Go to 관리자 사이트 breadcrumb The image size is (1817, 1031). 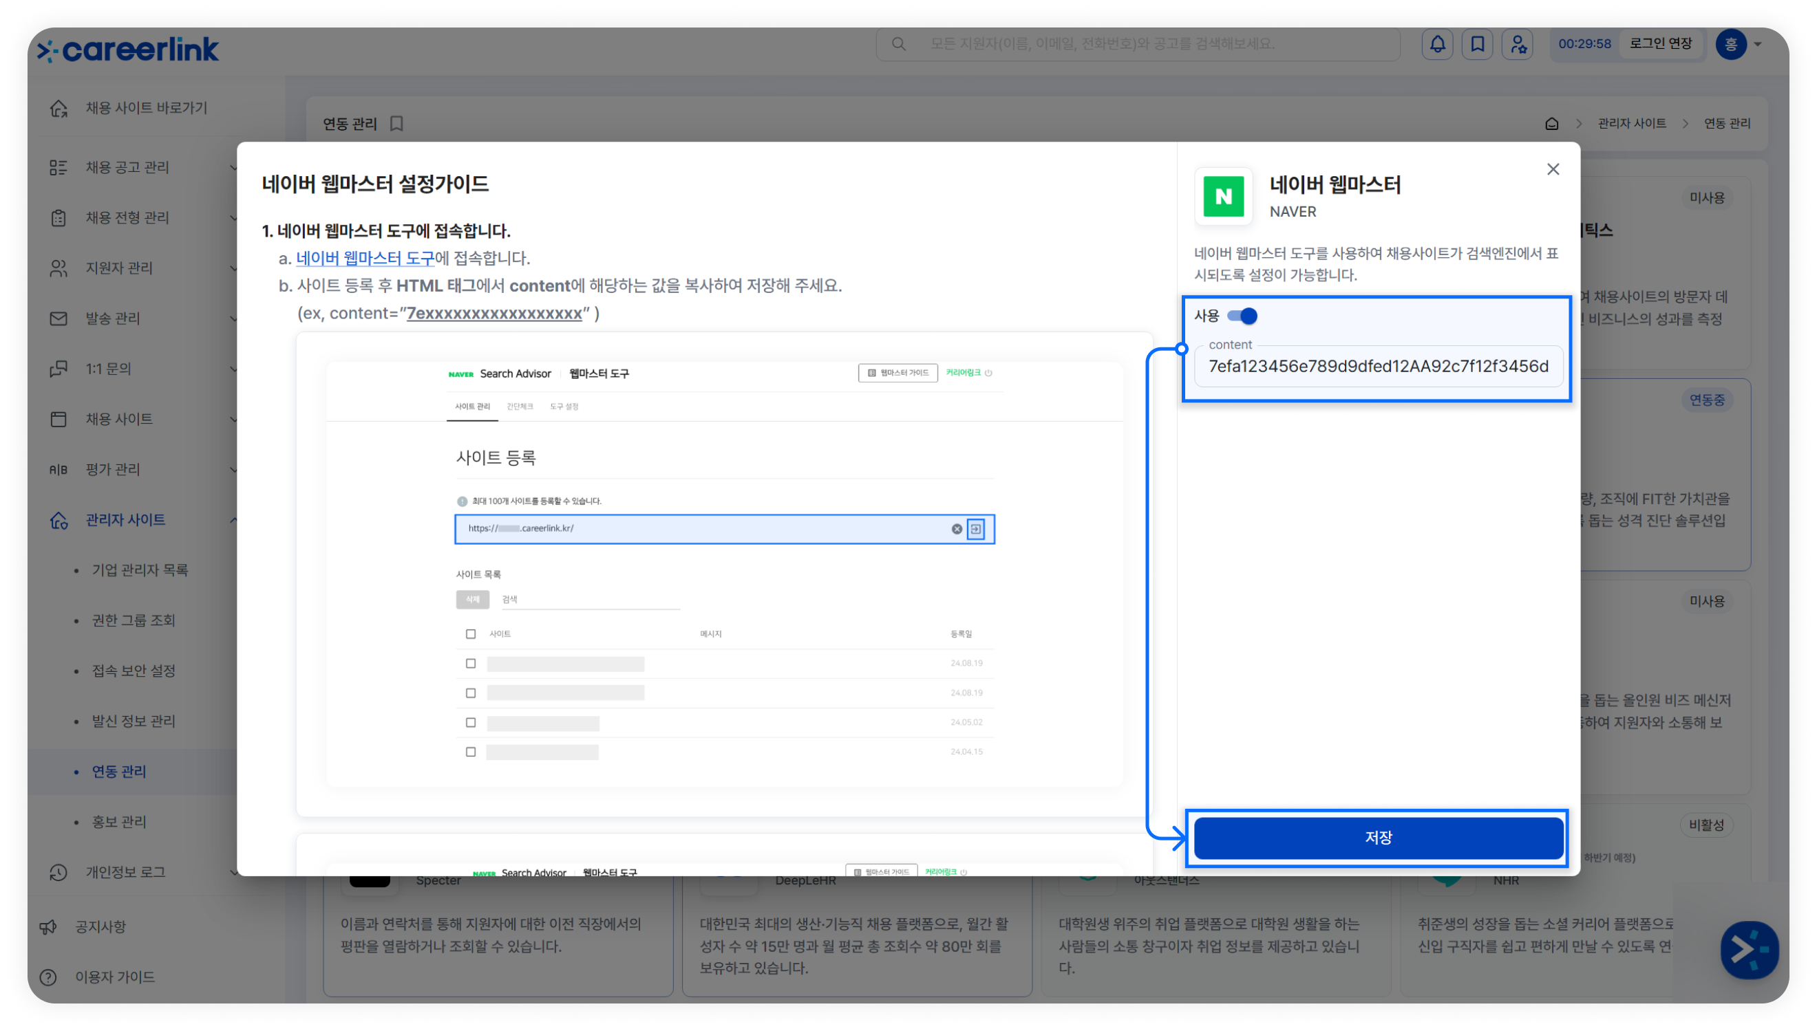click(1631, 123)
